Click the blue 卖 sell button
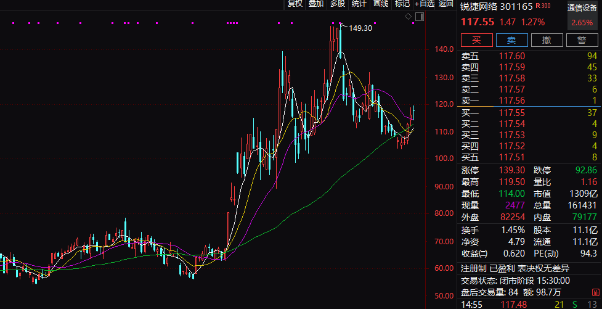The width and height of the screenshot is (602, 309). (512, 40)
